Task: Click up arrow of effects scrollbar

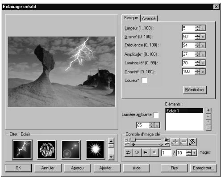Action: 111,141
